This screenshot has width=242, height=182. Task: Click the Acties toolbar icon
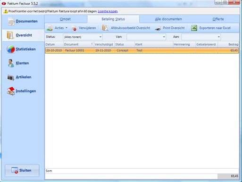click(x=50, y=28)
